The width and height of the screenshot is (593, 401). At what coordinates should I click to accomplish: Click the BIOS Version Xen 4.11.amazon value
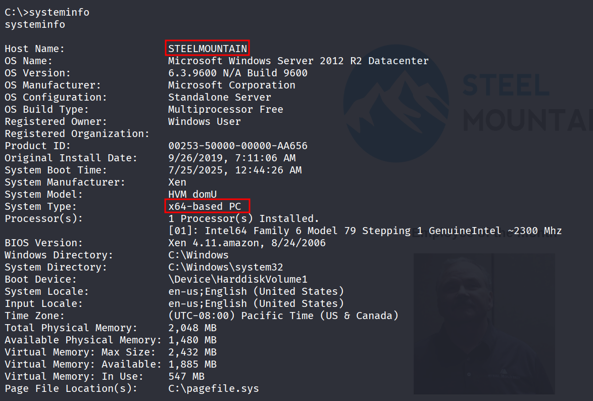point(247,243)
